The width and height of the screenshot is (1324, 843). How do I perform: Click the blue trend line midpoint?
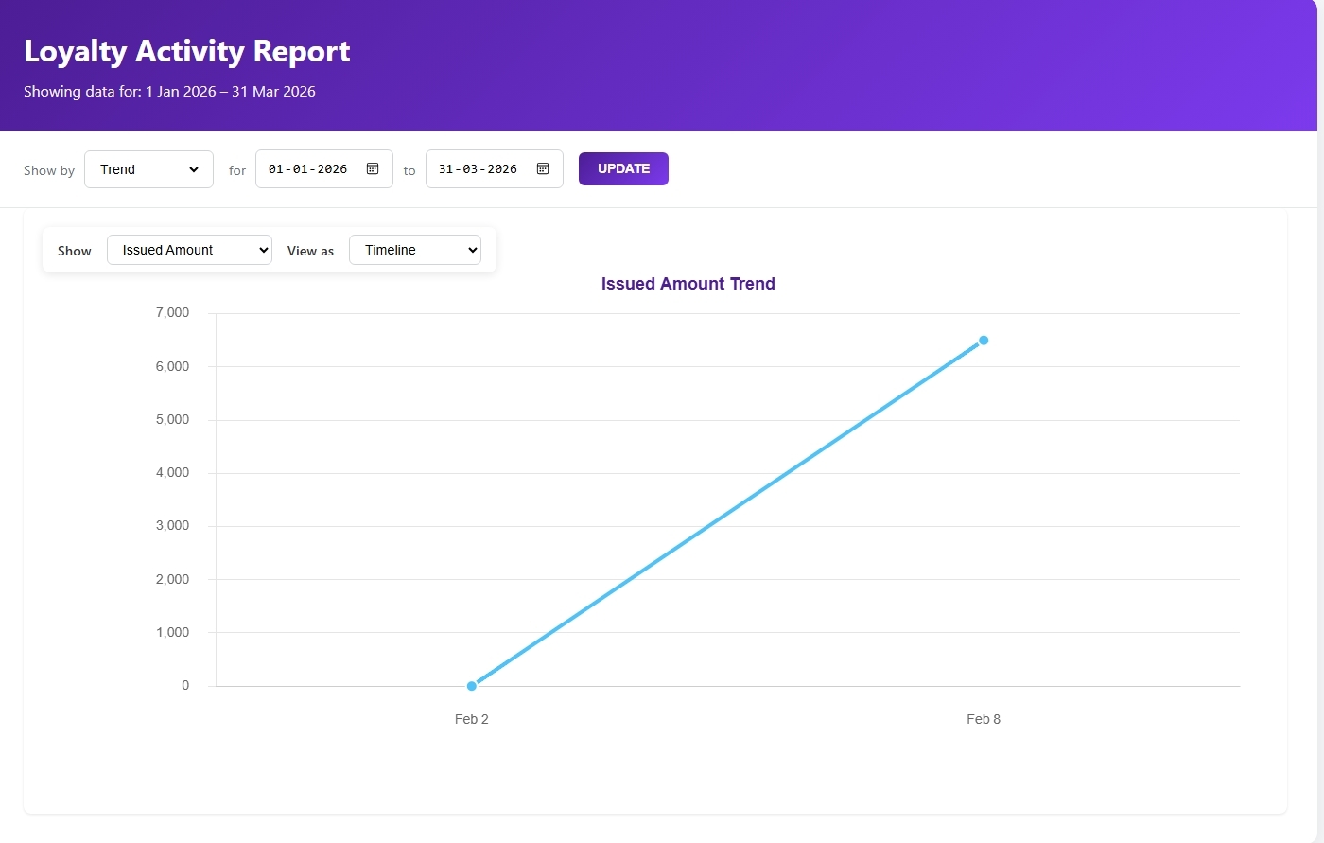(x=727, y=514)
